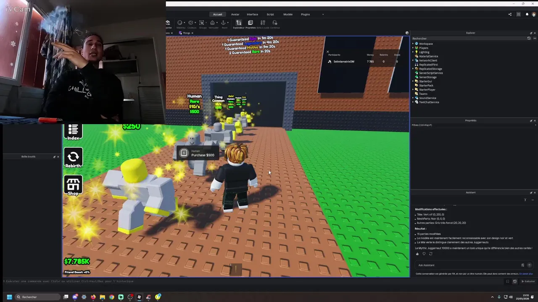Close the Things document tab
Image resolution: width=538 pixels, height=302 pixels.
[x=193, y=33]
